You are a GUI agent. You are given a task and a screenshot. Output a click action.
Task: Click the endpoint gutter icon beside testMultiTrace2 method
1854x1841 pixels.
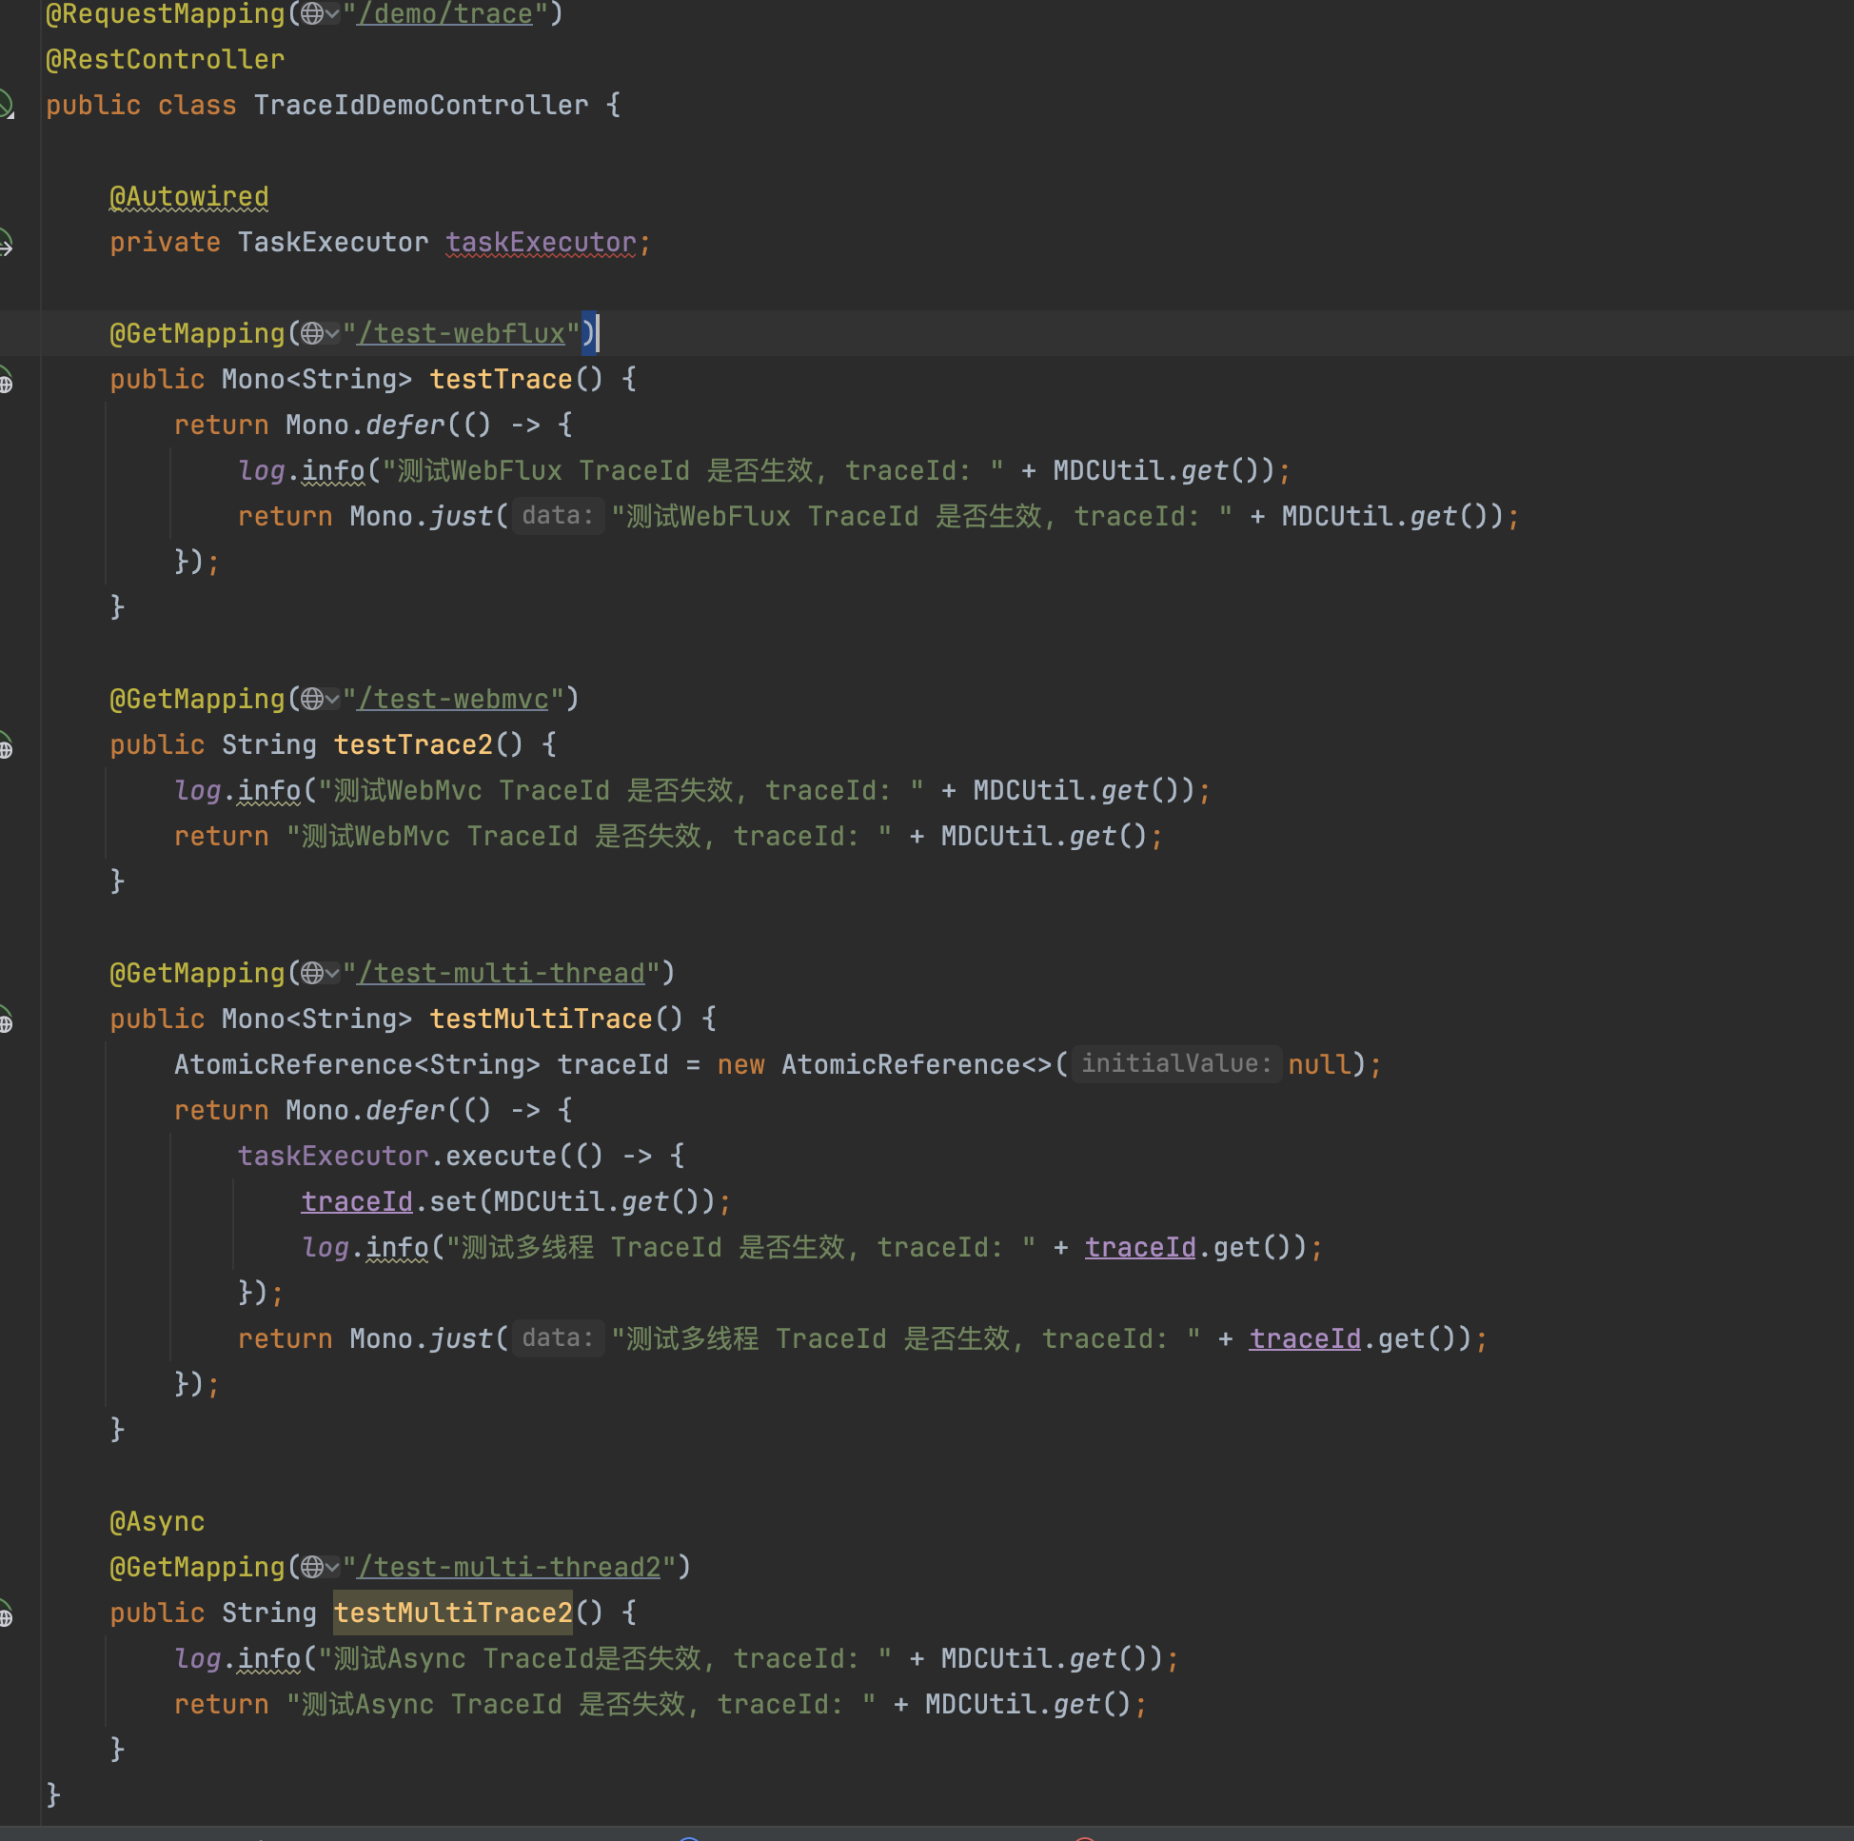(7, 1613)
